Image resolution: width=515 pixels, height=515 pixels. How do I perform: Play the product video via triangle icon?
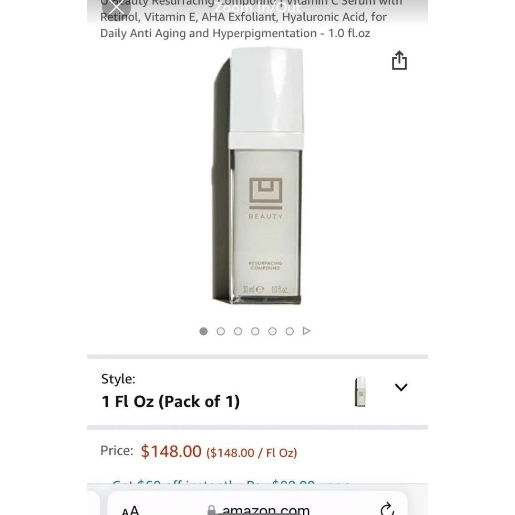pyautogui.click(x=307, y=331)
